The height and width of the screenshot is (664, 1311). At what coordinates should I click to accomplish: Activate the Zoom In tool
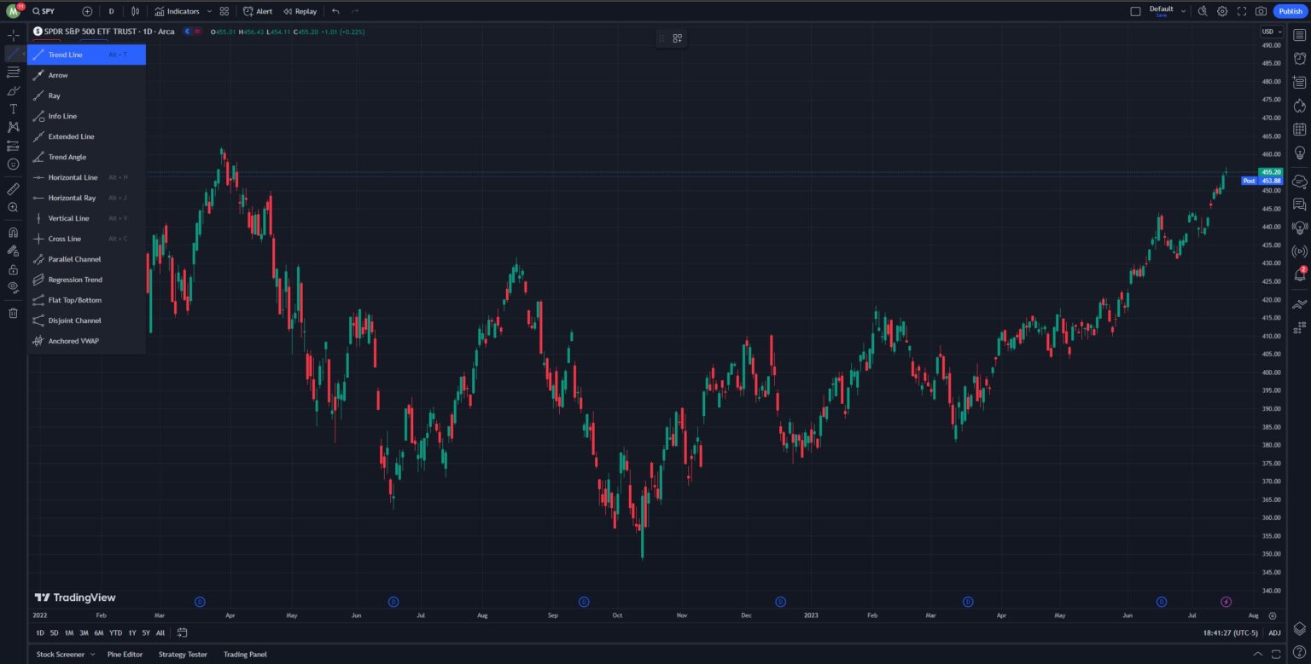pos(13,208)
